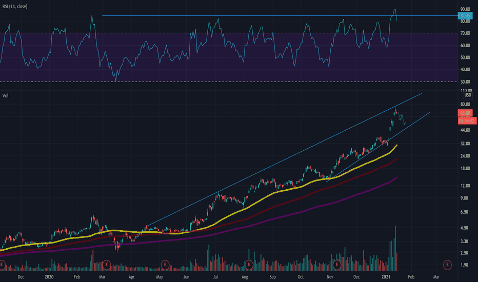
Task: Click the 12.00 label on price scale
Action: point(465,186)
